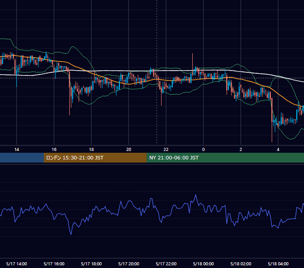Click hour label 18 on price chart axis
Viewport: 304px width, 268px height.
(x=91, y=150)
